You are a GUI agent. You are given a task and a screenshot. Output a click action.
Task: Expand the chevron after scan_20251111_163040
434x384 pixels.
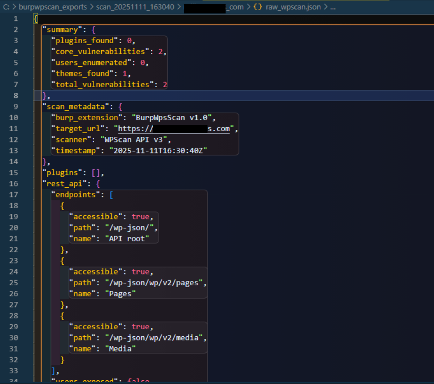click(x=179, y=7)
